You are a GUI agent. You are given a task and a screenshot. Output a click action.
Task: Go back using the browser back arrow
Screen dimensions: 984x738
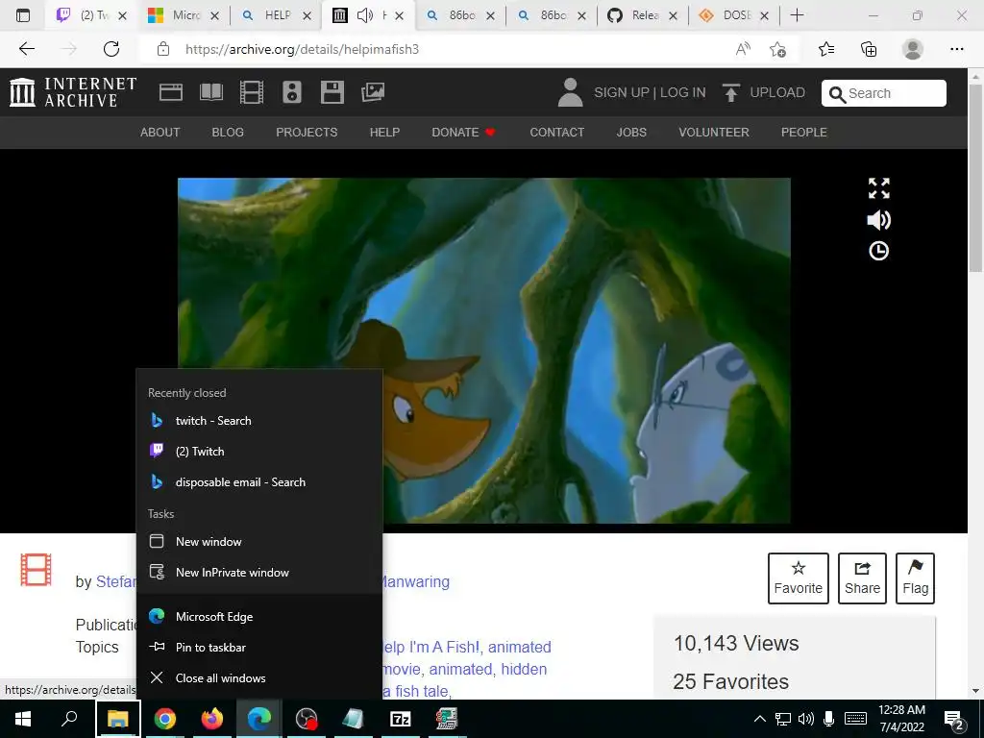(26, 49)
